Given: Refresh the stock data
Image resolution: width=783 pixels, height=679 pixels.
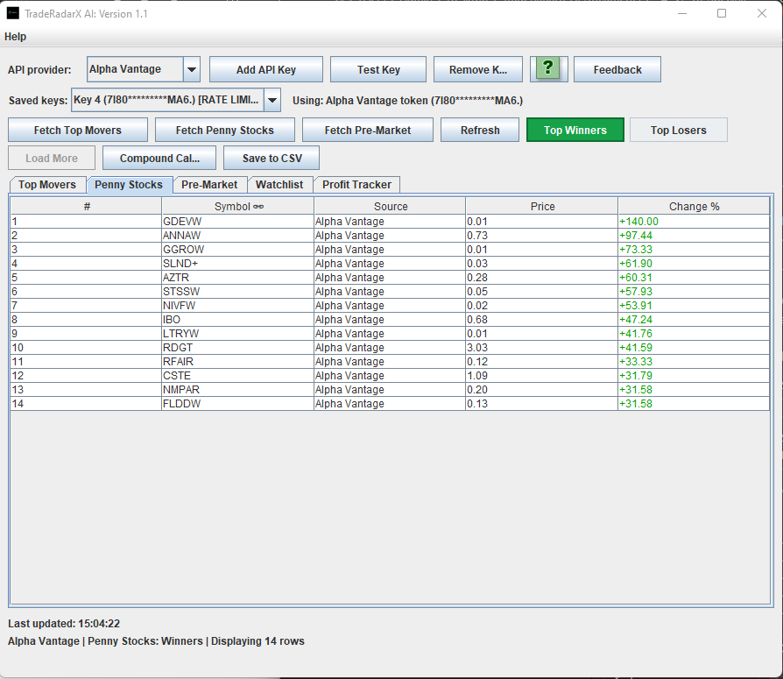Looking at the screenshot, I should 479,129.
